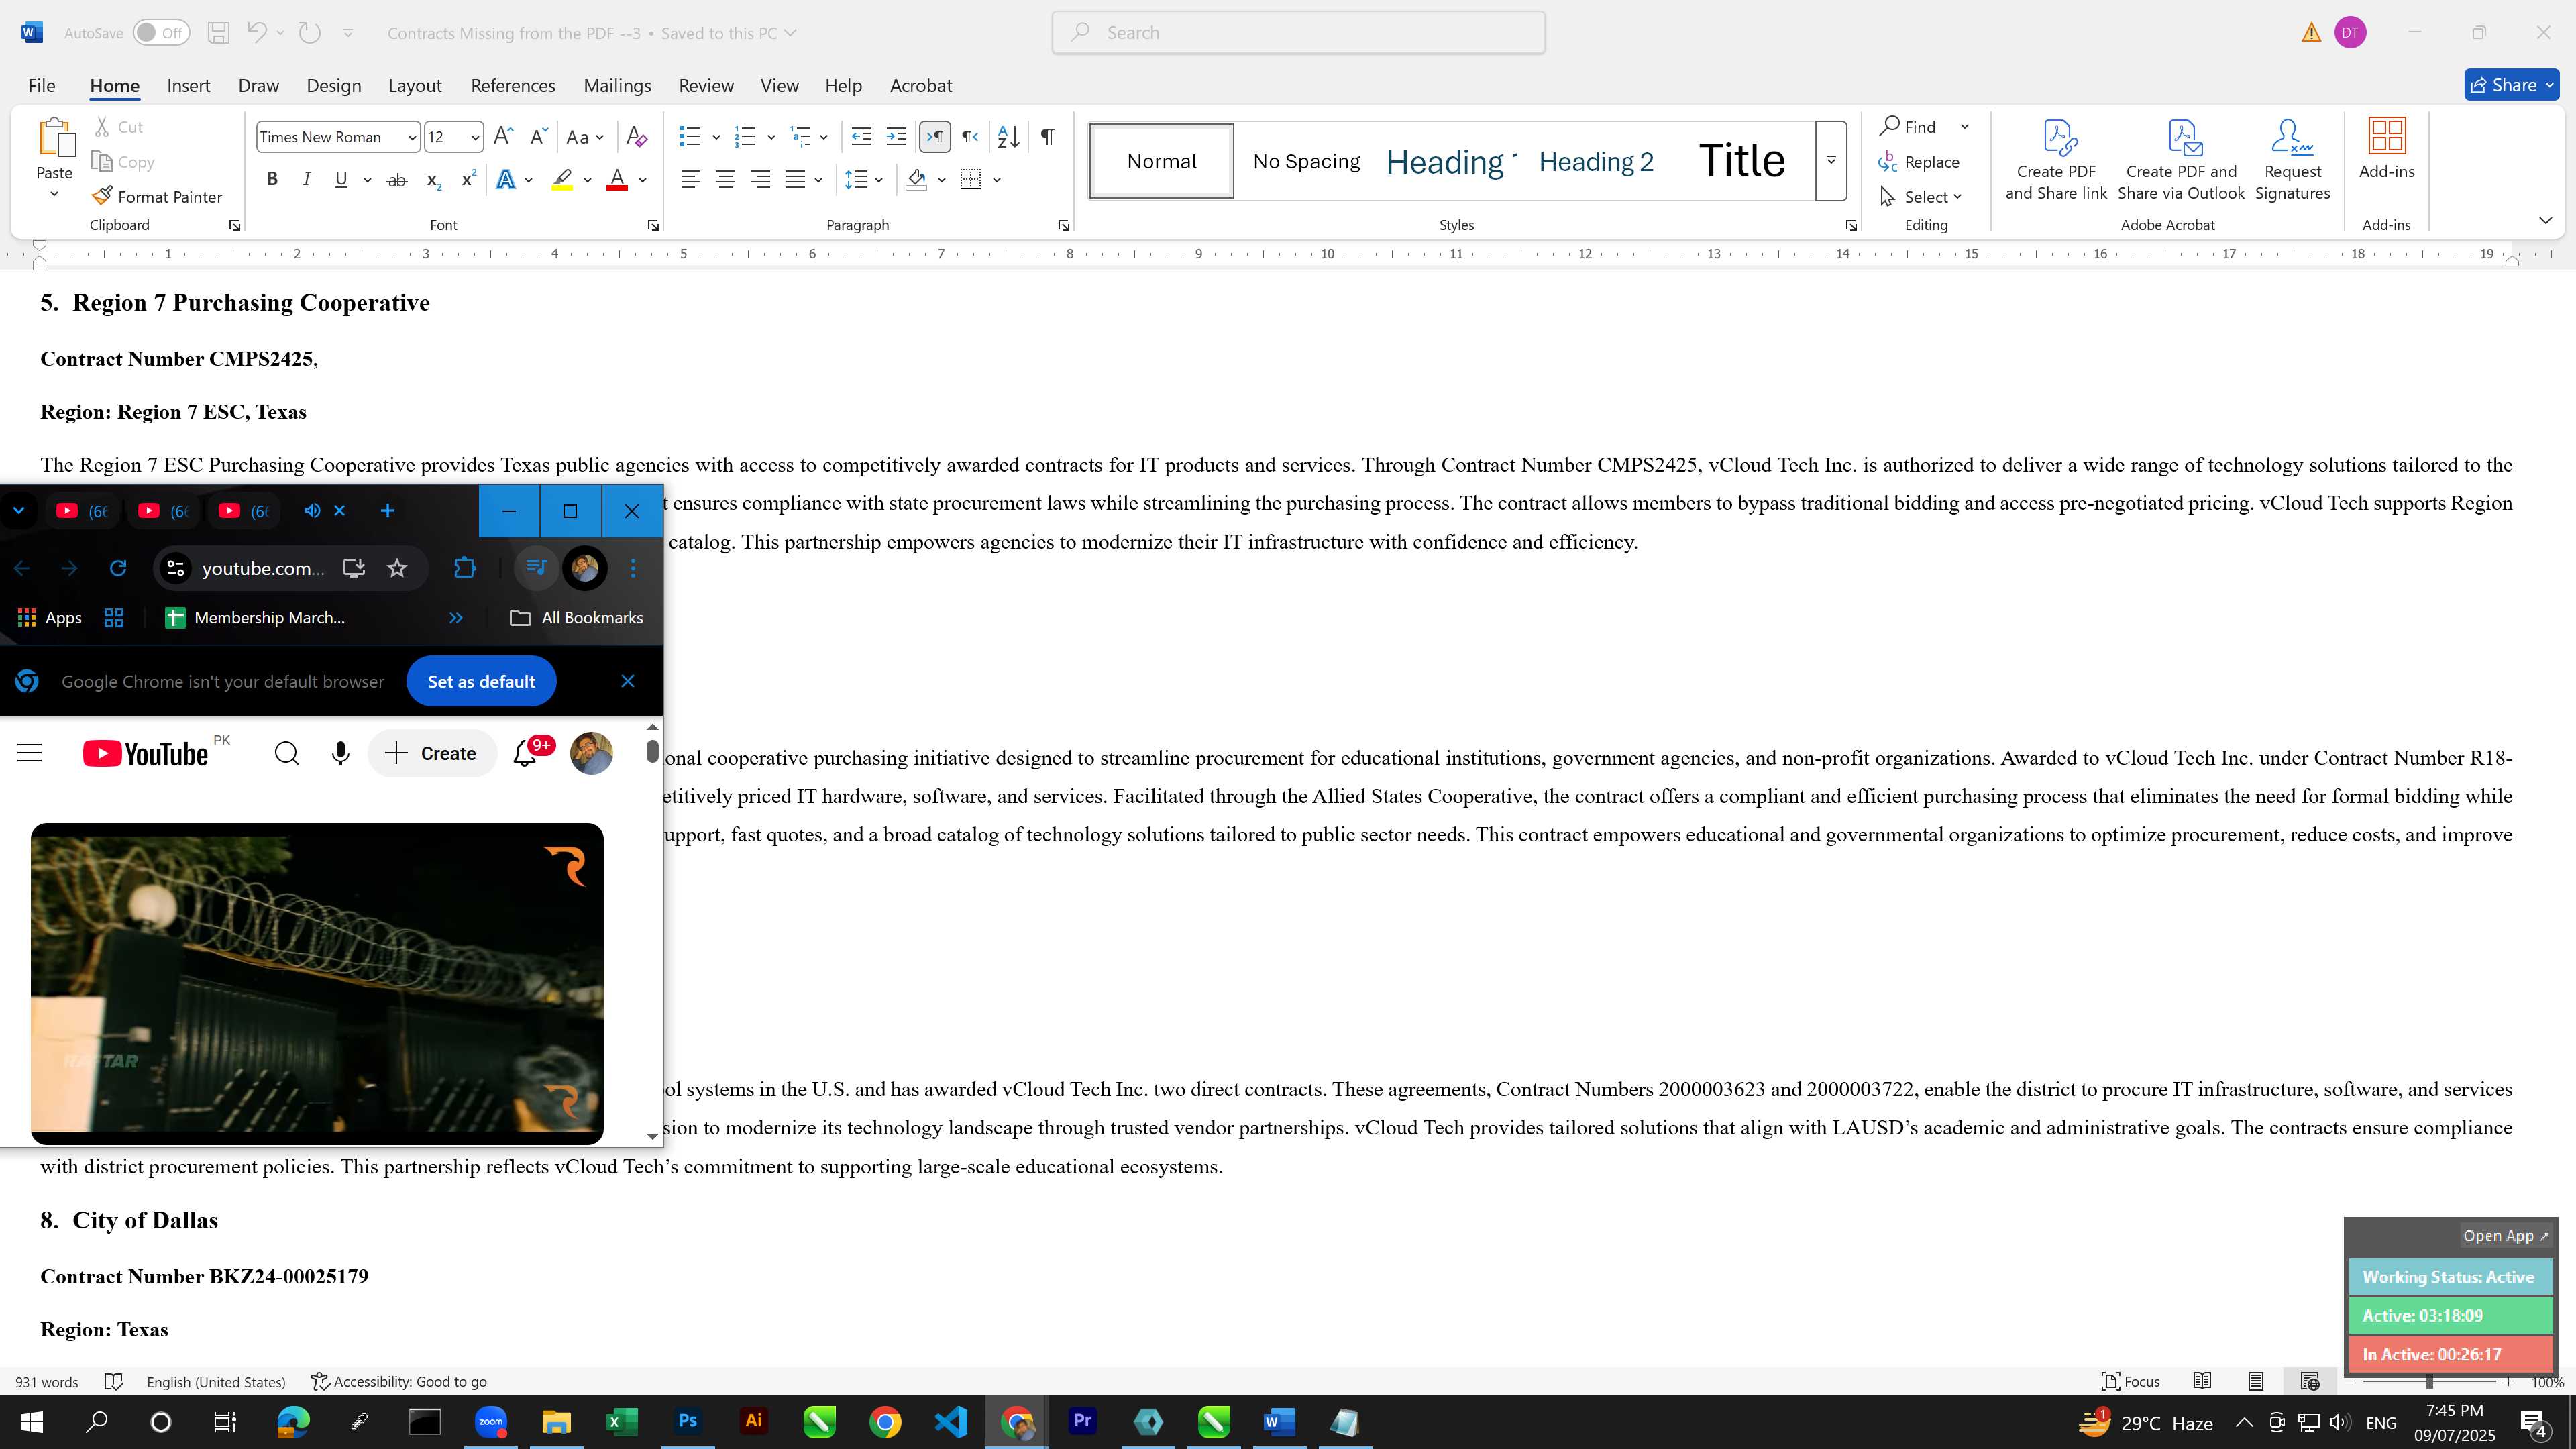Open the File menu
2576x1449 pixels.
[x=42, y=86]
